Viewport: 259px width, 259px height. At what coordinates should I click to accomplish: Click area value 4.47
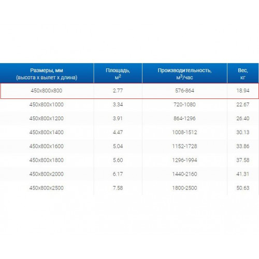coord(118,132)
